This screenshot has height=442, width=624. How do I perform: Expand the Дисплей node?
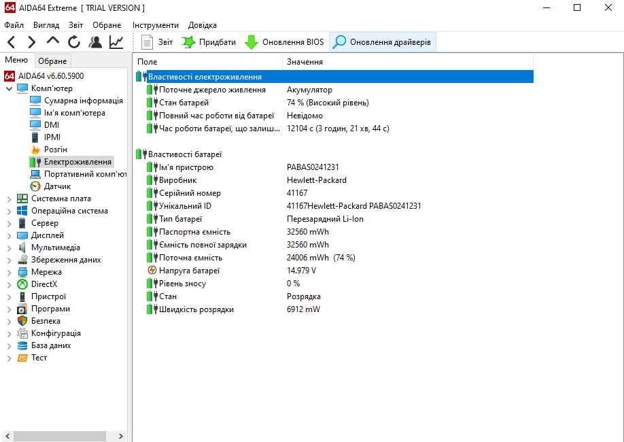tap(9, 236)
